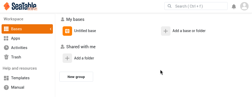Click the search magnifier icon
The width and height of the screenshot is (252, 97).
pyautogui.click(x=169, y=6)
